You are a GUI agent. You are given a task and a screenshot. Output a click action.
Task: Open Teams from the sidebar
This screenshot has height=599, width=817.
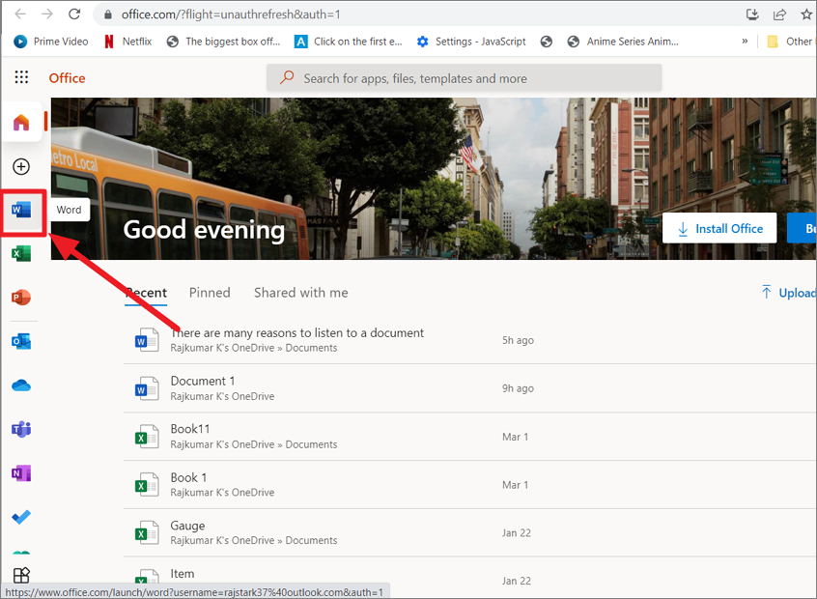21,430
